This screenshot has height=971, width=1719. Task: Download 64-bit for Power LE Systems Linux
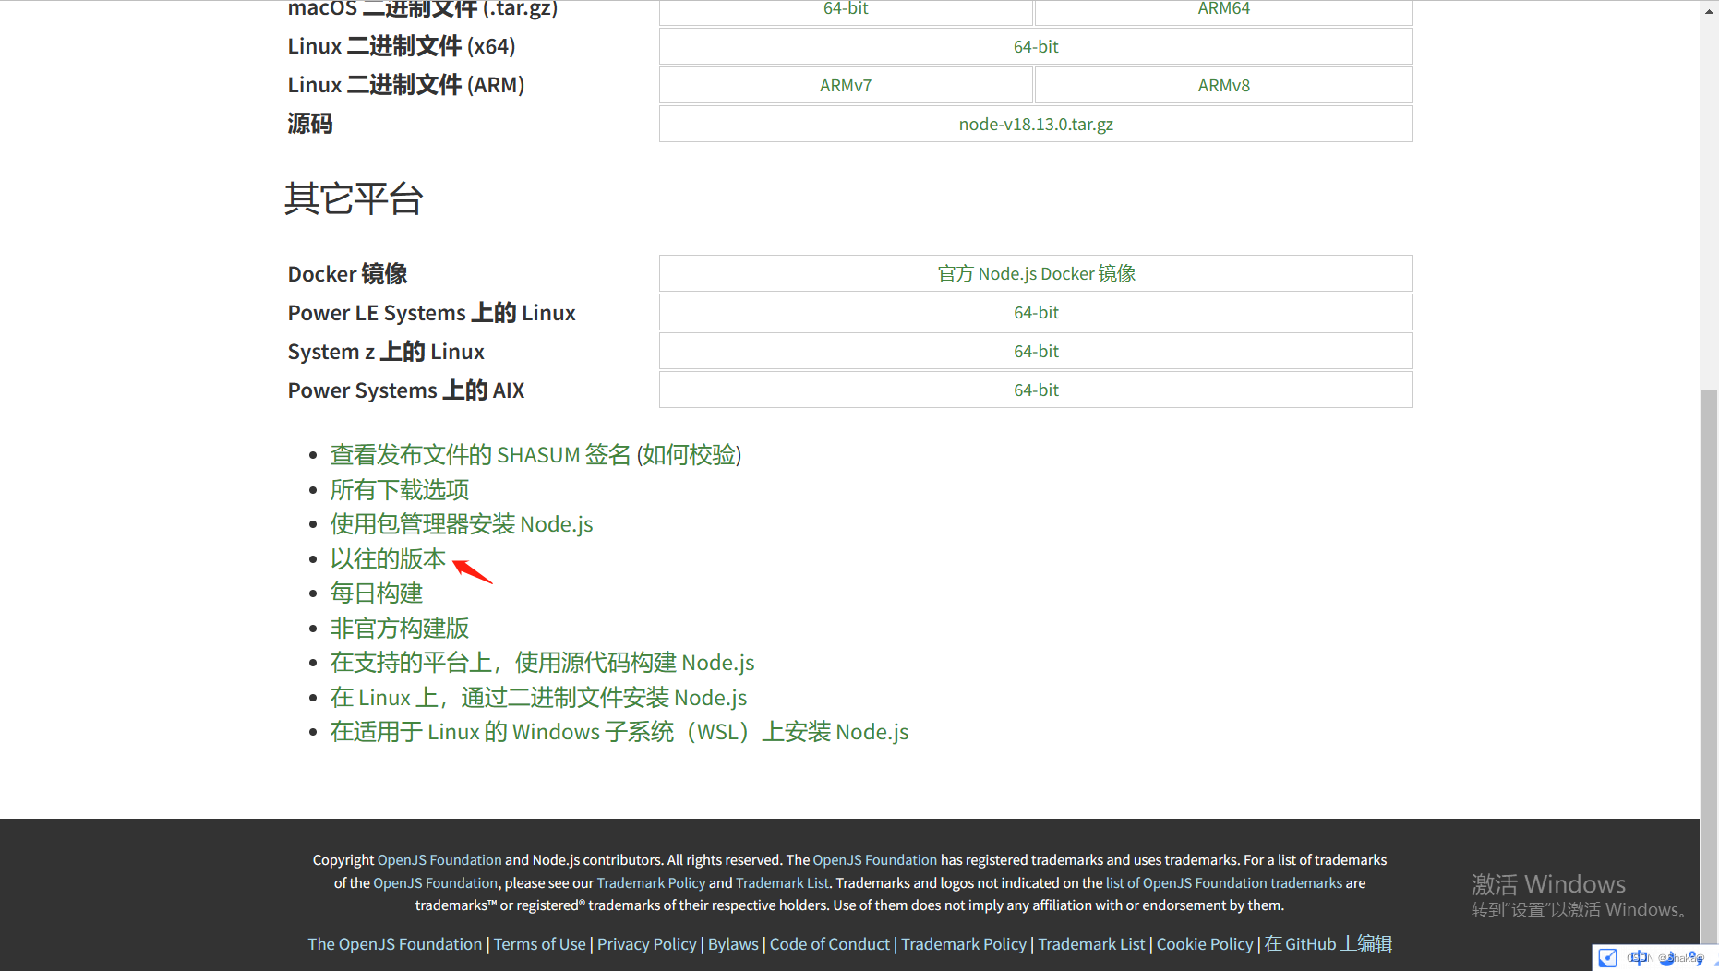pos(1036,312)
